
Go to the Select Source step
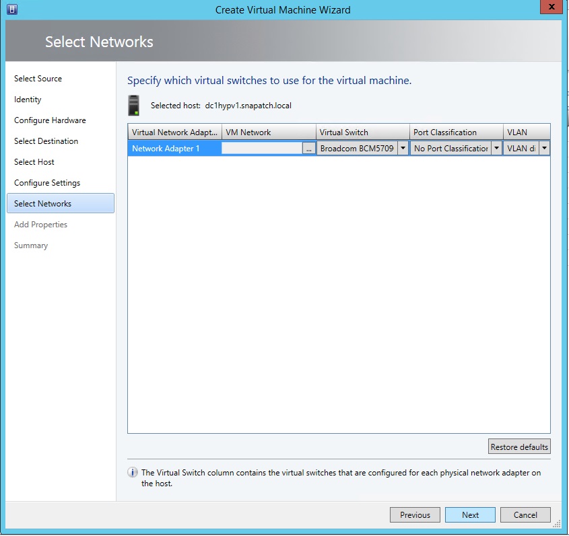38,79
